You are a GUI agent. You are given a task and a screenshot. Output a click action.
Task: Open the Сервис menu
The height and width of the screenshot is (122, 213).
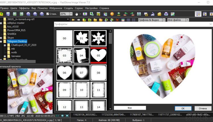point(79,8)
